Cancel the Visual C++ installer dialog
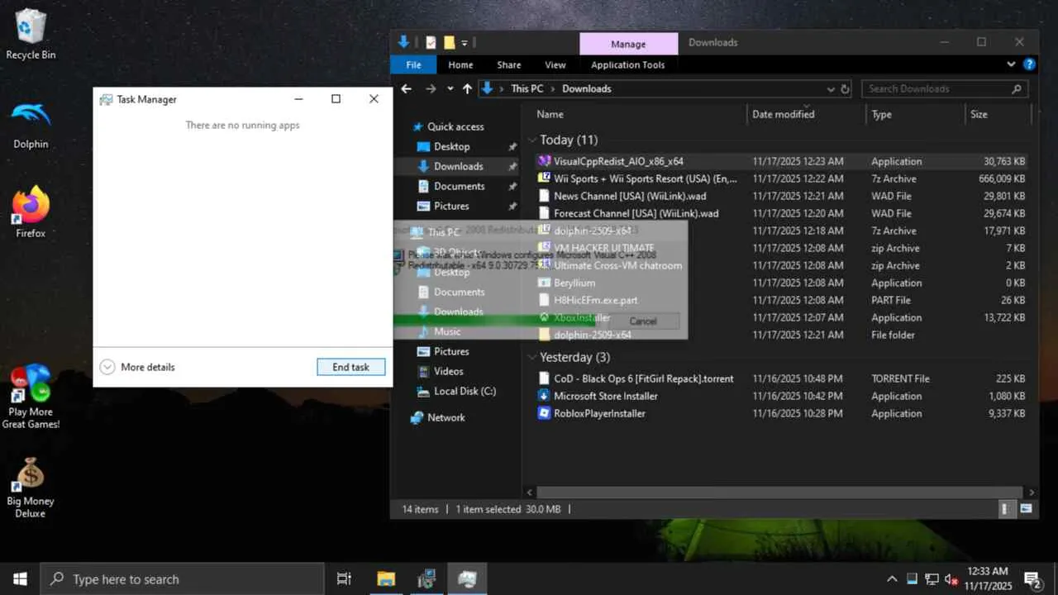Image resolution: width=1058 pixels, height=595 pixels. coord(643,321)
